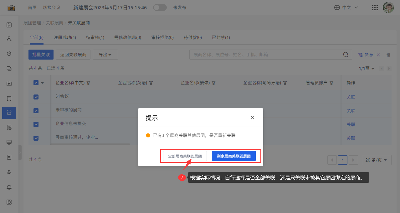The height and width of the screenshot is (213, 400).
Task: Toggle the 未发布 publish switch
Action: [160, 7]
